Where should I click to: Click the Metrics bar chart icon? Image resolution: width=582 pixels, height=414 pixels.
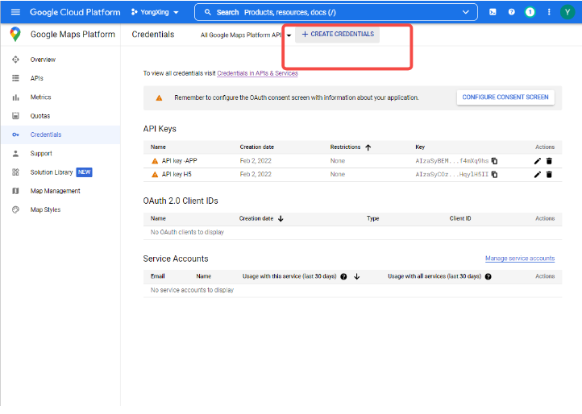coord(15,97)
